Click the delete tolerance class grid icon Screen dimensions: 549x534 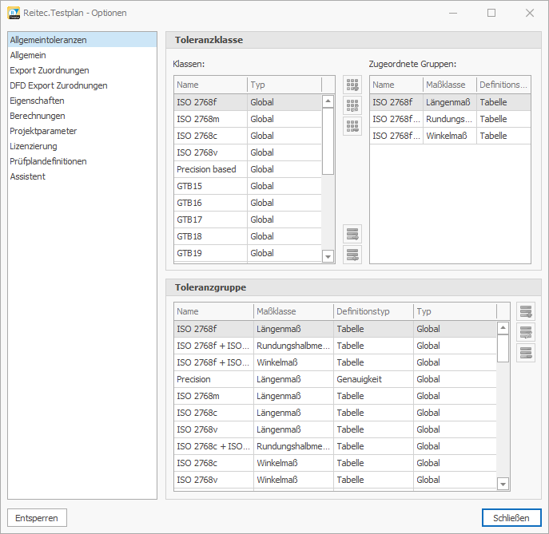coord(352,126)
